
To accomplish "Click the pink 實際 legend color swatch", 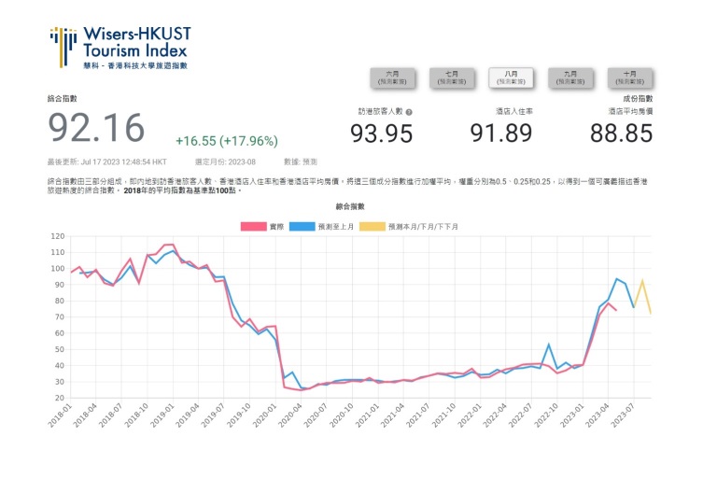I will tap(253, 226).
